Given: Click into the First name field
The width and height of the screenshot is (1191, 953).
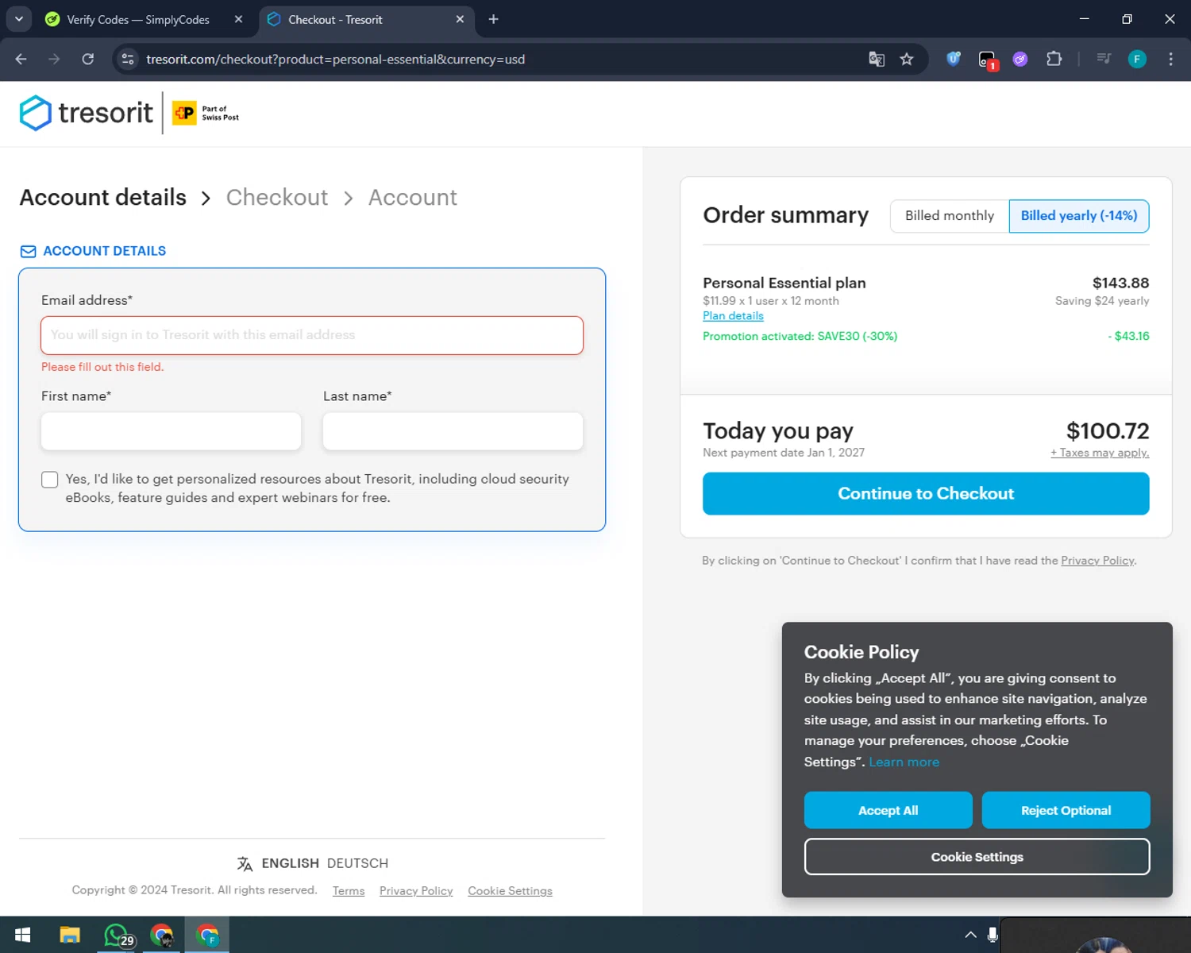Looking at the screenshot, I should tap(171, 431).
